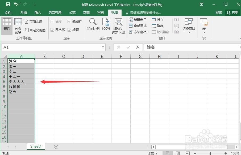Click the zoom out minus button
Viewport: 241px width, 155px height.
195,153
